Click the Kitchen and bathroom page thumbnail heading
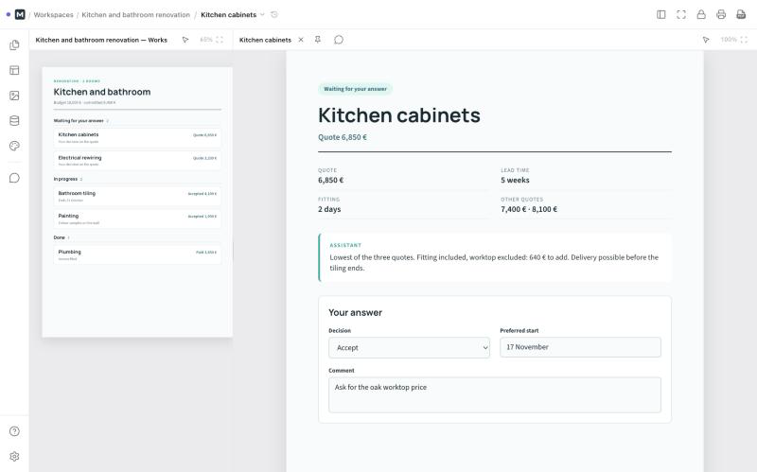This screenshot has height=472, width=757. (x=102, y=92)
